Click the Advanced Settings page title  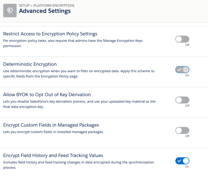point(45,11)
